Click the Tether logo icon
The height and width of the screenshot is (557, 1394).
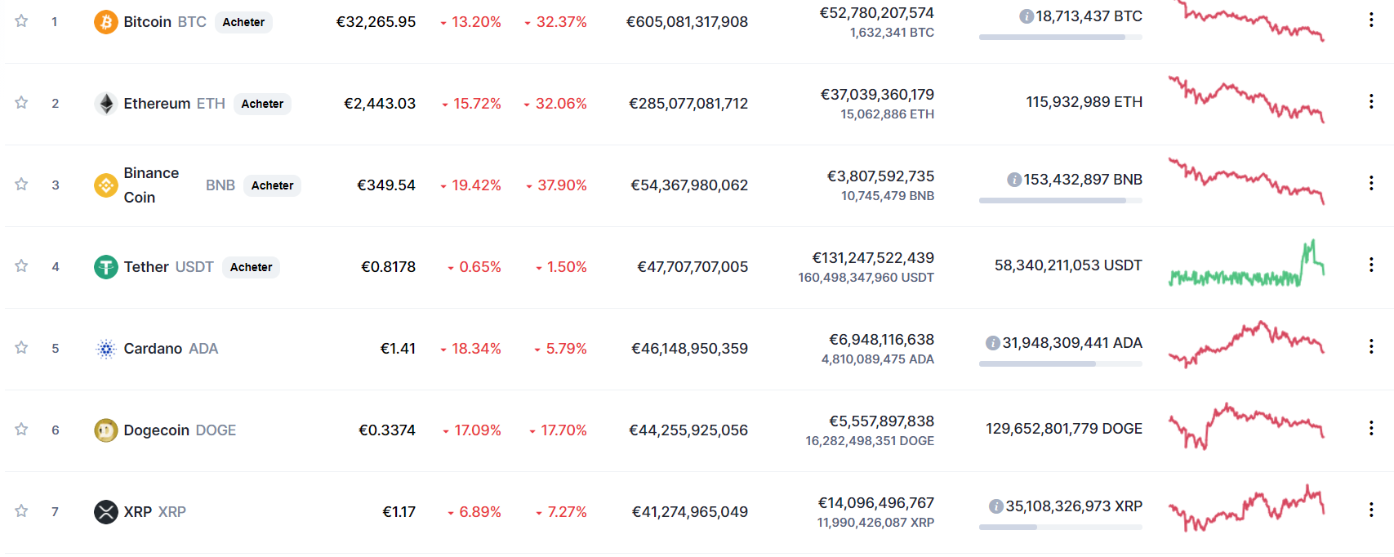(x=105, y=267)
